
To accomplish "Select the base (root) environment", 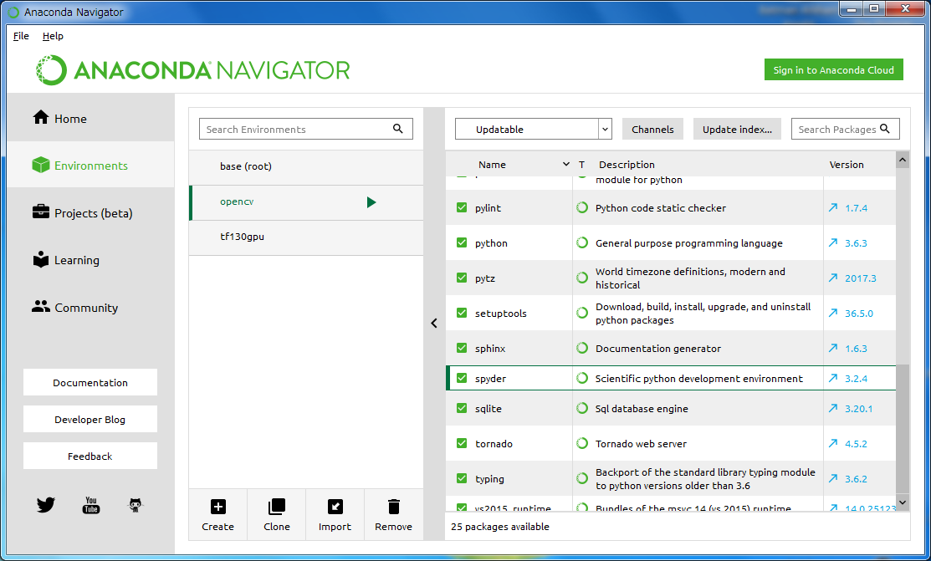I will 306,167.
